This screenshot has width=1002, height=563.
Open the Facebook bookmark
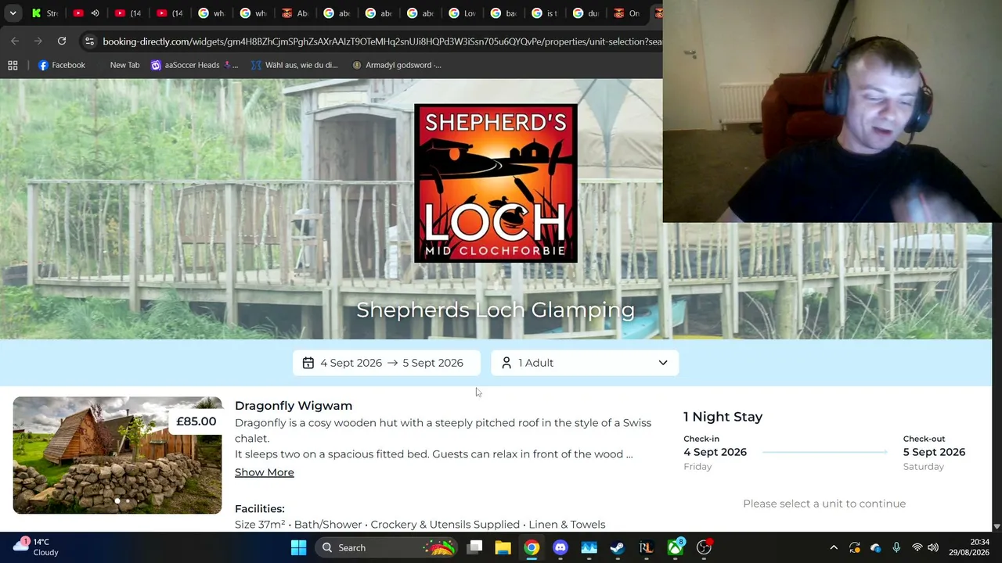tap(62, 65)
